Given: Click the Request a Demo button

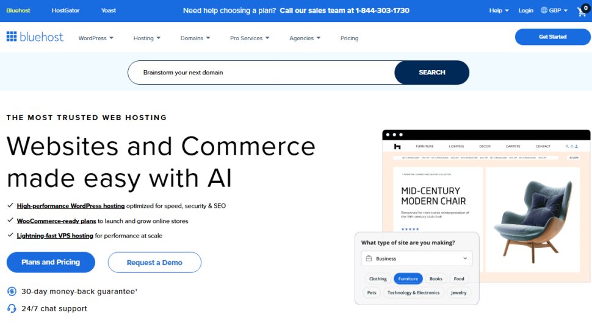Looking at the screenshot, I should (154, 263).
